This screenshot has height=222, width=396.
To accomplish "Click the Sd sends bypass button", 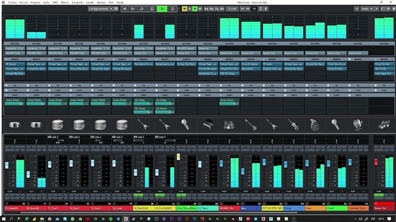I will click(x=222, y=9).
